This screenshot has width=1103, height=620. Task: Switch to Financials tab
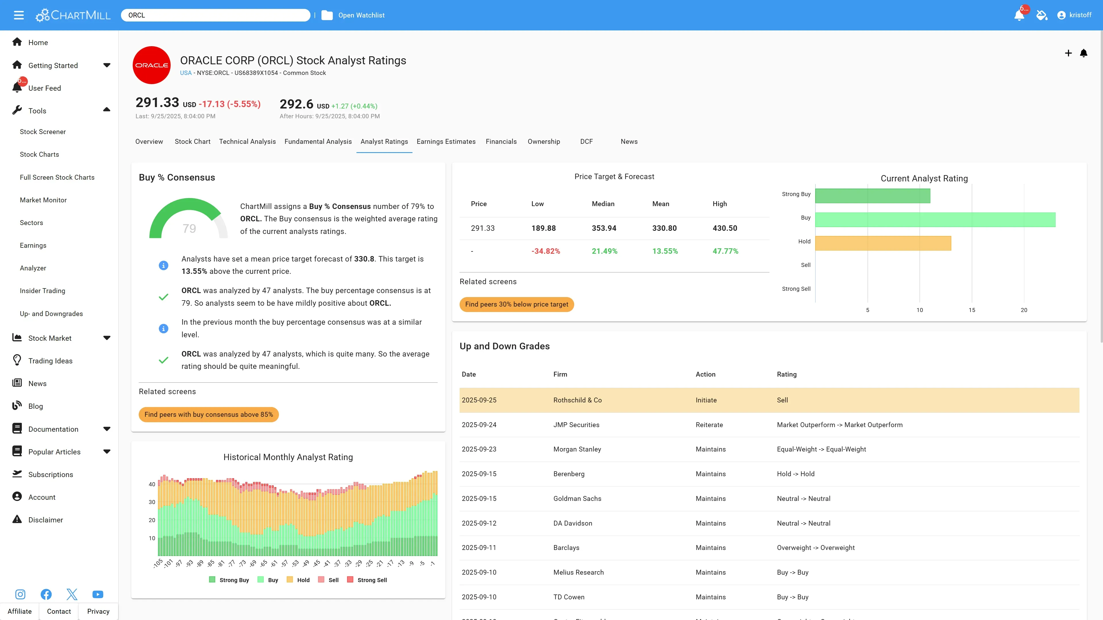click(502, 142)
